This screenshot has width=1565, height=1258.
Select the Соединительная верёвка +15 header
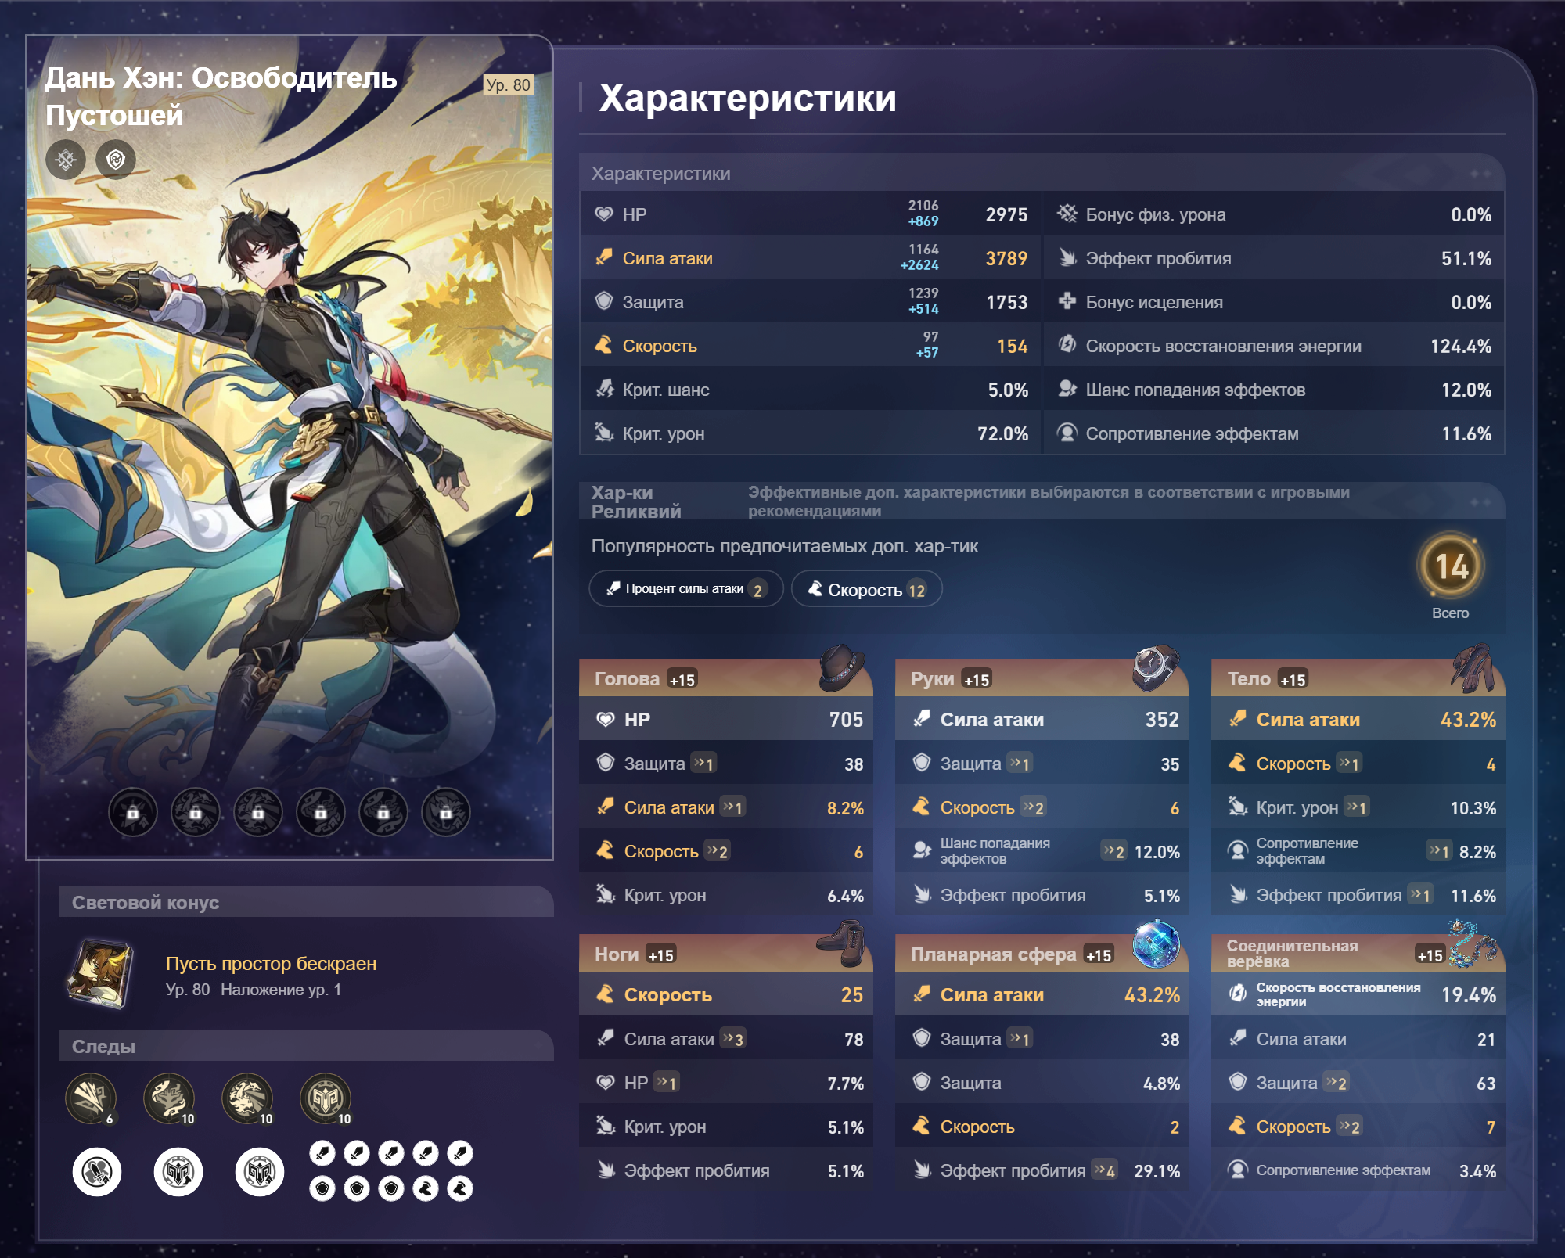coord(1358,954)
